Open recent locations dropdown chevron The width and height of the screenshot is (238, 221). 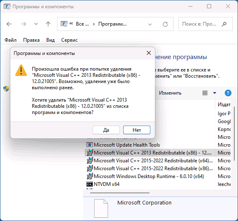36,24
